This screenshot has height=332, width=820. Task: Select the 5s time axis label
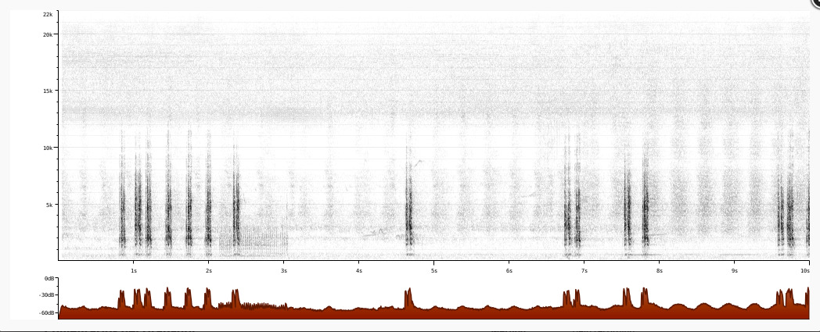click(x=434, y=270)
